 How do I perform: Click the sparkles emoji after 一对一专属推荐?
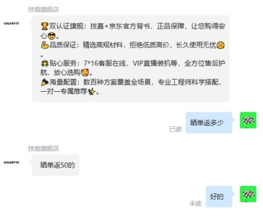92,92
